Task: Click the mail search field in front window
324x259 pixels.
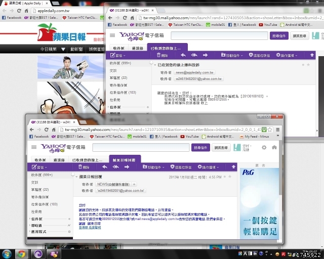Action: [141, 148]
